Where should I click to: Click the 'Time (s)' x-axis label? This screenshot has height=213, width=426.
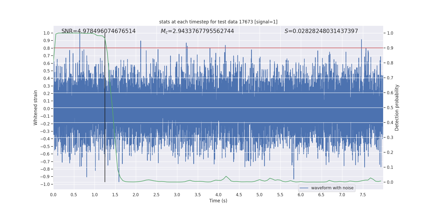(x=218, y=201)
